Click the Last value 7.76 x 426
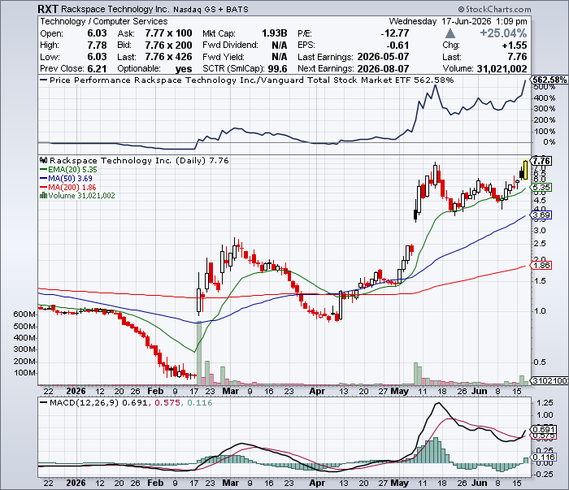 (168, 57)
